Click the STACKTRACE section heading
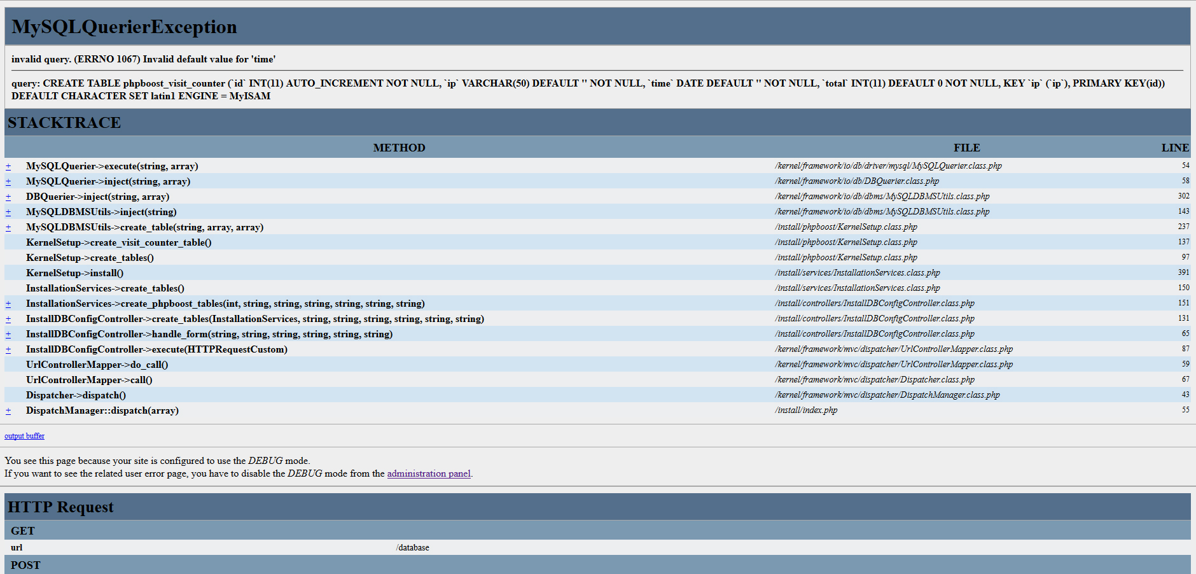This screenshot has height=574, width=1196. pyautogui.click(x=64, y=123)
